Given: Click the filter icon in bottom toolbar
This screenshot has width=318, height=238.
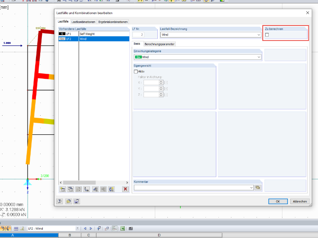Looking at the screenshot, I should [x=99, y=228].
